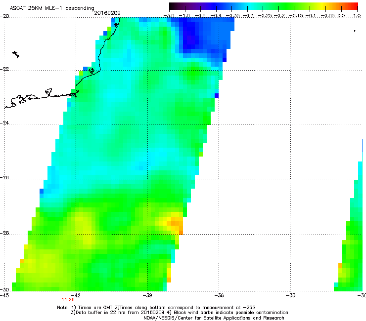Click the -36 longitude axis label
This screenshot has height=321, width=366.
coord(219,295)
